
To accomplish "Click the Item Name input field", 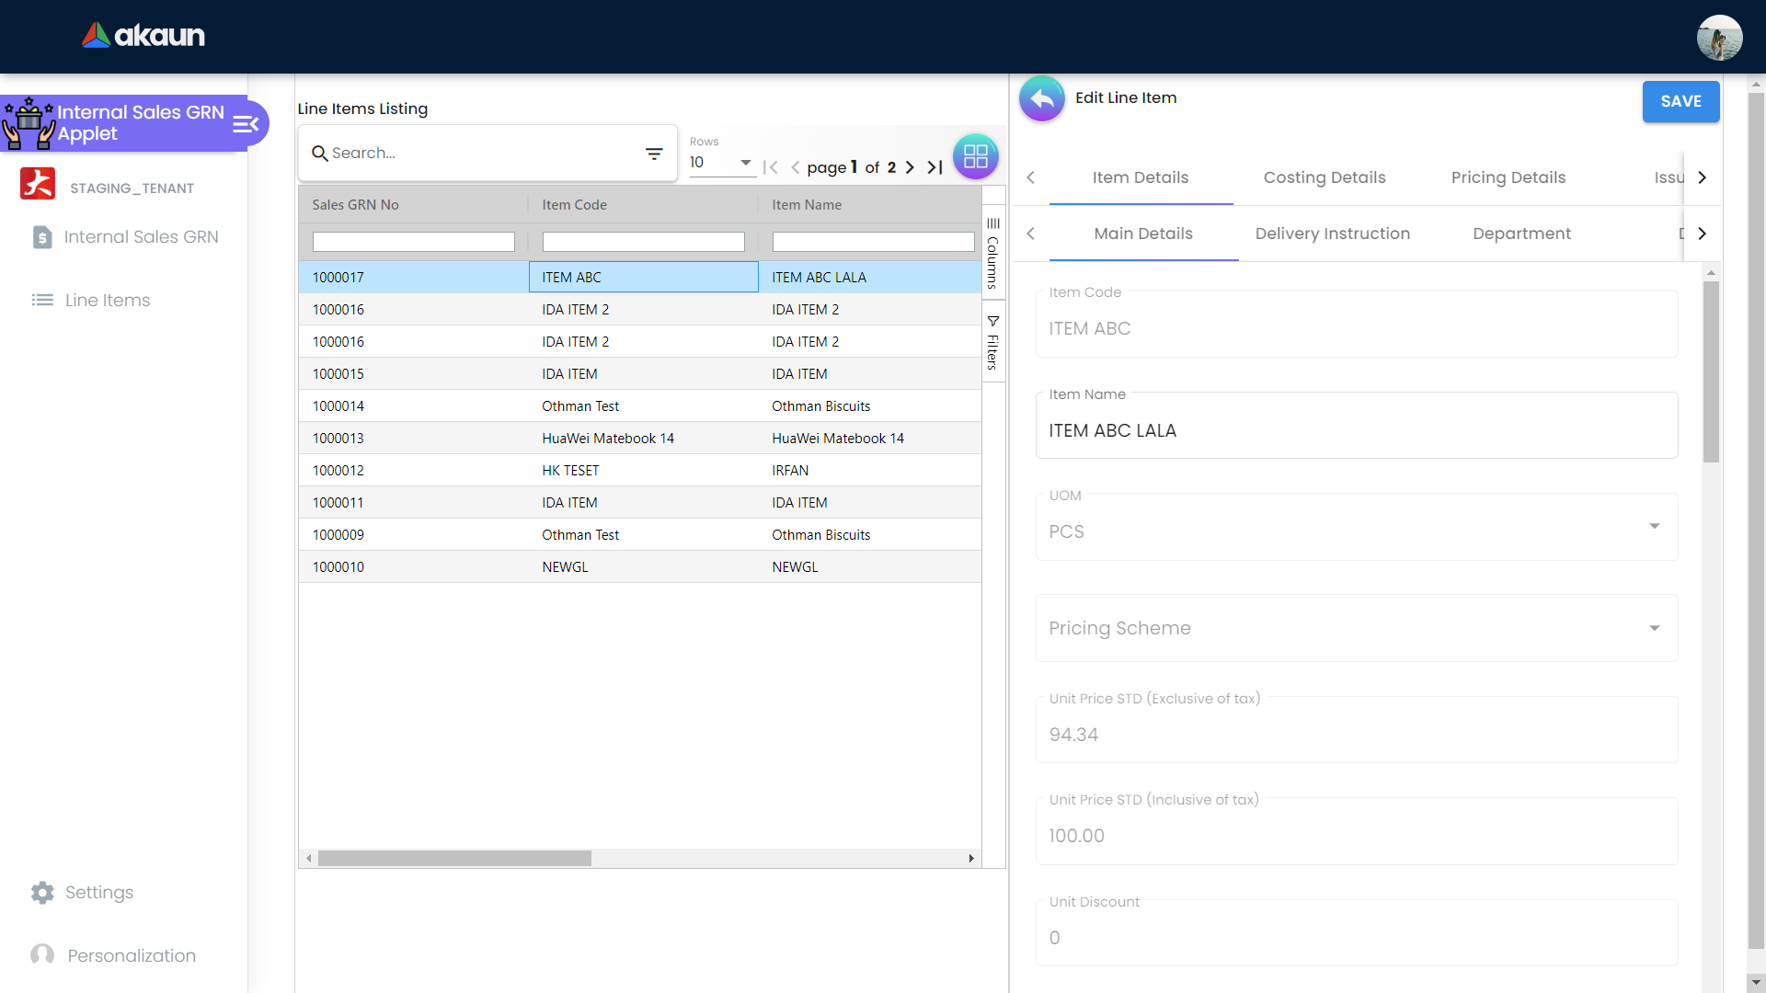I will pos(1356,430).
